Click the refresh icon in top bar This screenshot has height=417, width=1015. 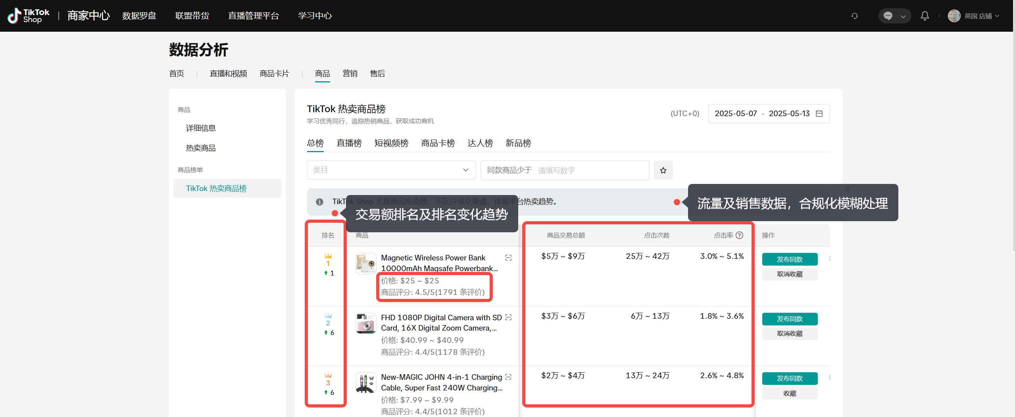pyautogui.click(x=855, y=16)
